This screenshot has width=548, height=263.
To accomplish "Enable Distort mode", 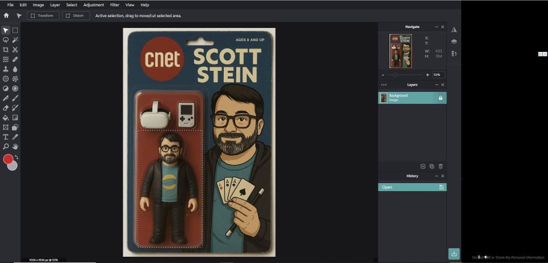I will [x=76, y=16].
